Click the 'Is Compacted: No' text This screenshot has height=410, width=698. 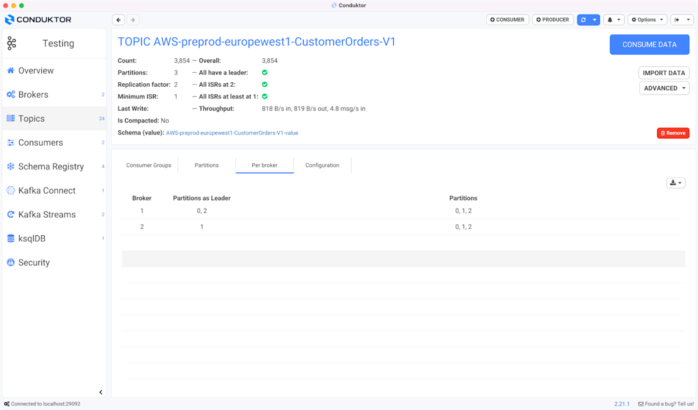143,121
